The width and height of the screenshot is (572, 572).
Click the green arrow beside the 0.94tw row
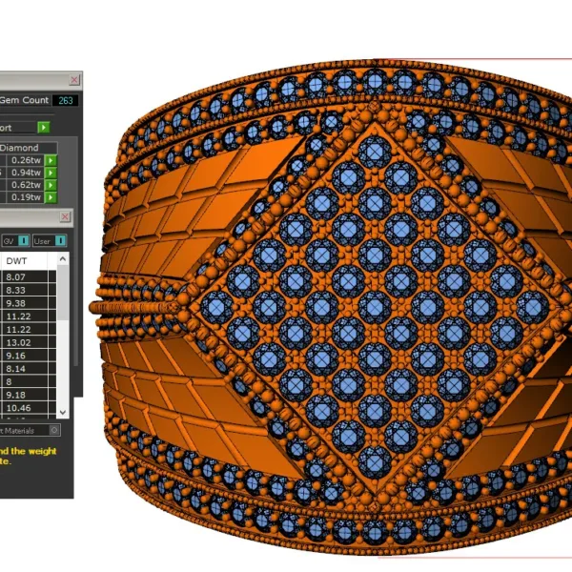(51, 173)
